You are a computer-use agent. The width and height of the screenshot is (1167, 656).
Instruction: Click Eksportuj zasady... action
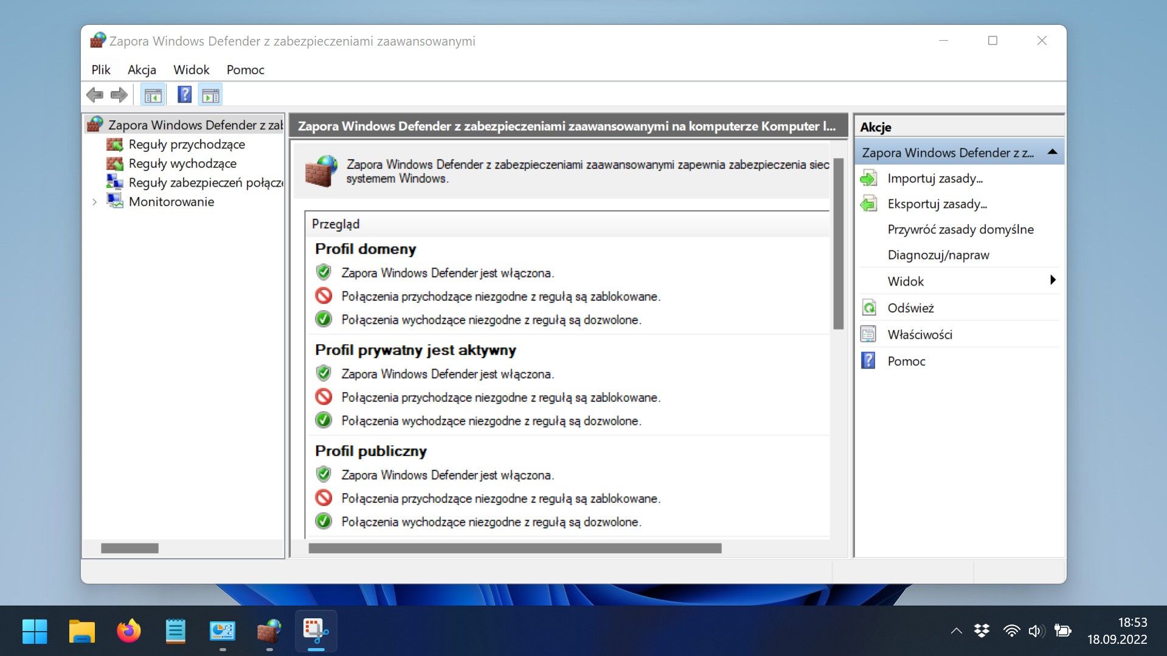[937, 204]
